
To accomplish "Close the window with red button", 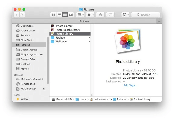I will [15, 9].
